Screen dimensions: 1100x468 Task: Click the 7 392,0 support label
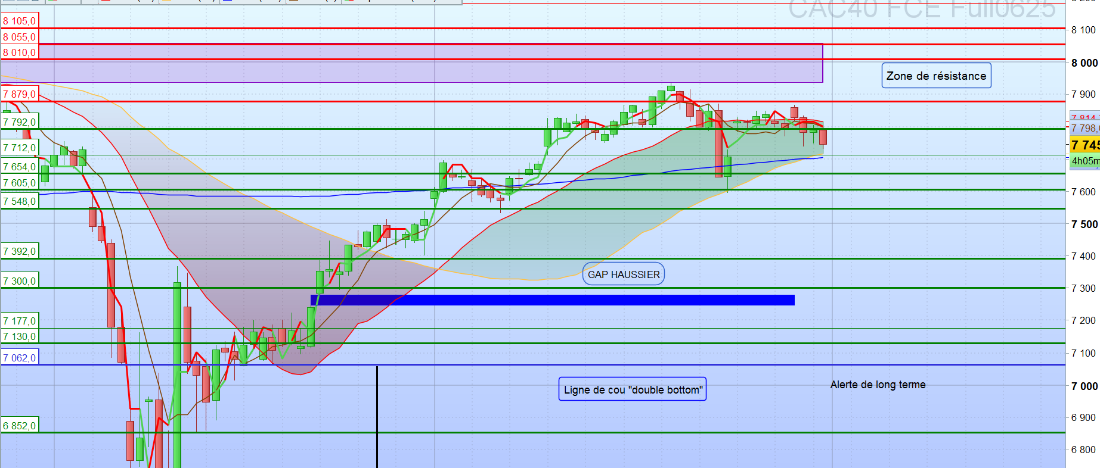[20, 251]
